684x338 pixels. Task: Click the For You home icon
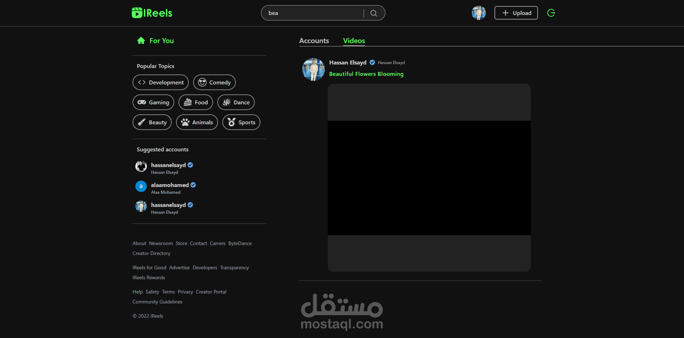[x=141, y=41]
